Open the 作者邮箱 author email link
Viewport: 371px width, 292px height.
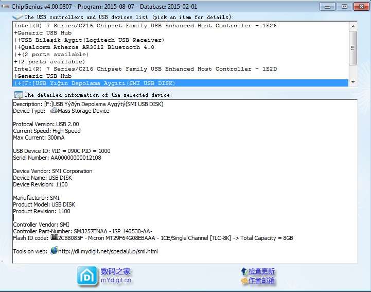coord(261,281)
